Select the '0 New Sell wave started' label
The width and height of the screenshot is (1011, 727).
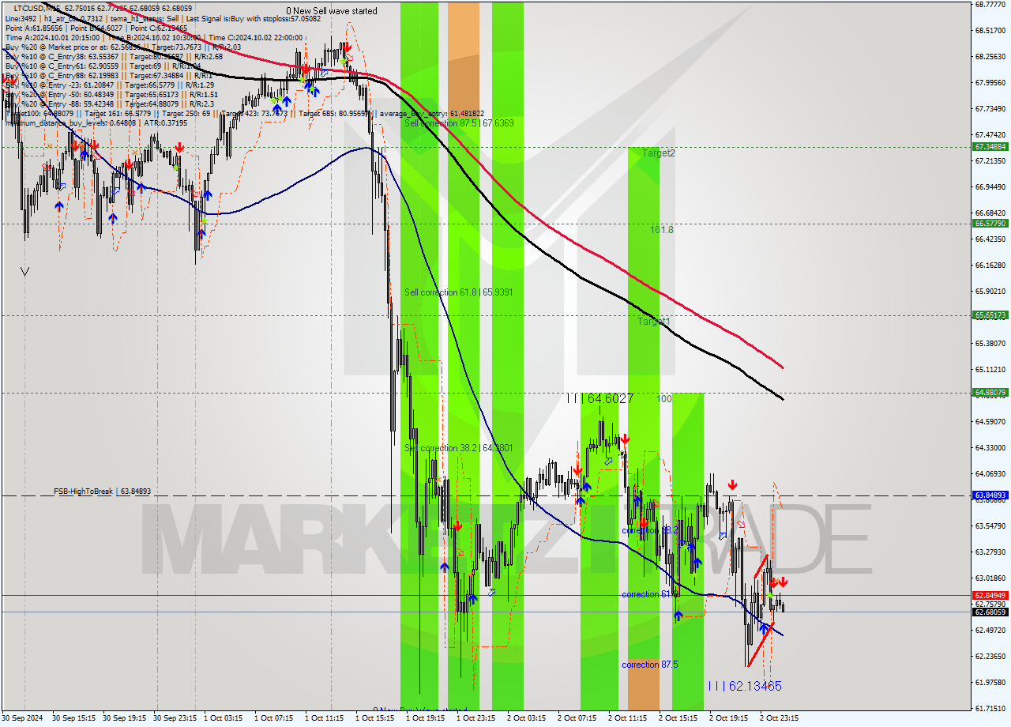pyautogui.click(x=332, y=11)
